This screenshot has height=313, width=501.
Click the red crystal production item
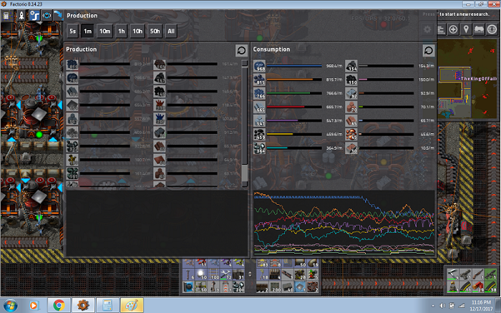pos(160,105)
